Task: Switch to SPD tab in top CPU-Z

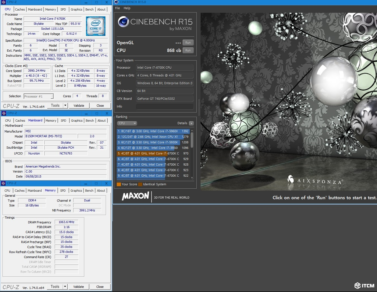Action: tap(63, 9)
